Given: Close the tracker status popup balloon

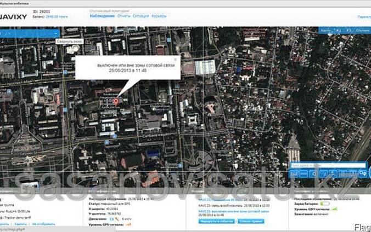Looking at the screenshot, I should pyautogui.click(x=175, y=59).
